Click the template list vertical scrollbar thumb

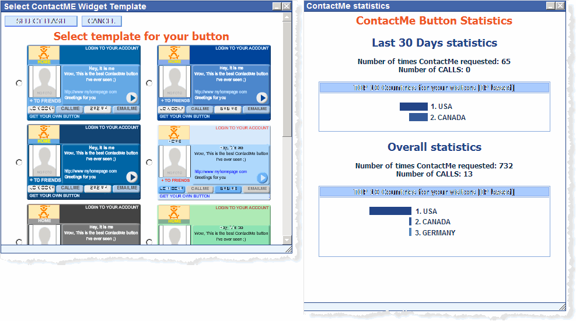(287, 79)
